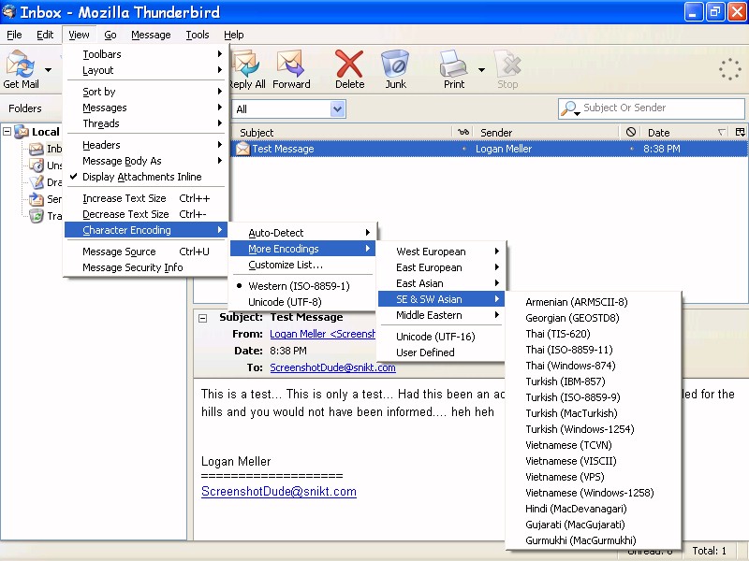749x561 pixels.
Task: Select the Trash folder icon
Action: [37, 216]
